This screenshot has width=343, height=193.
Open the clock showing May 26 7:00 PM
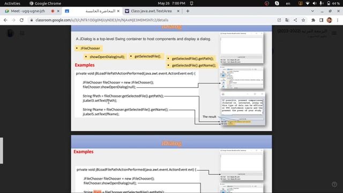click(171, 3)
